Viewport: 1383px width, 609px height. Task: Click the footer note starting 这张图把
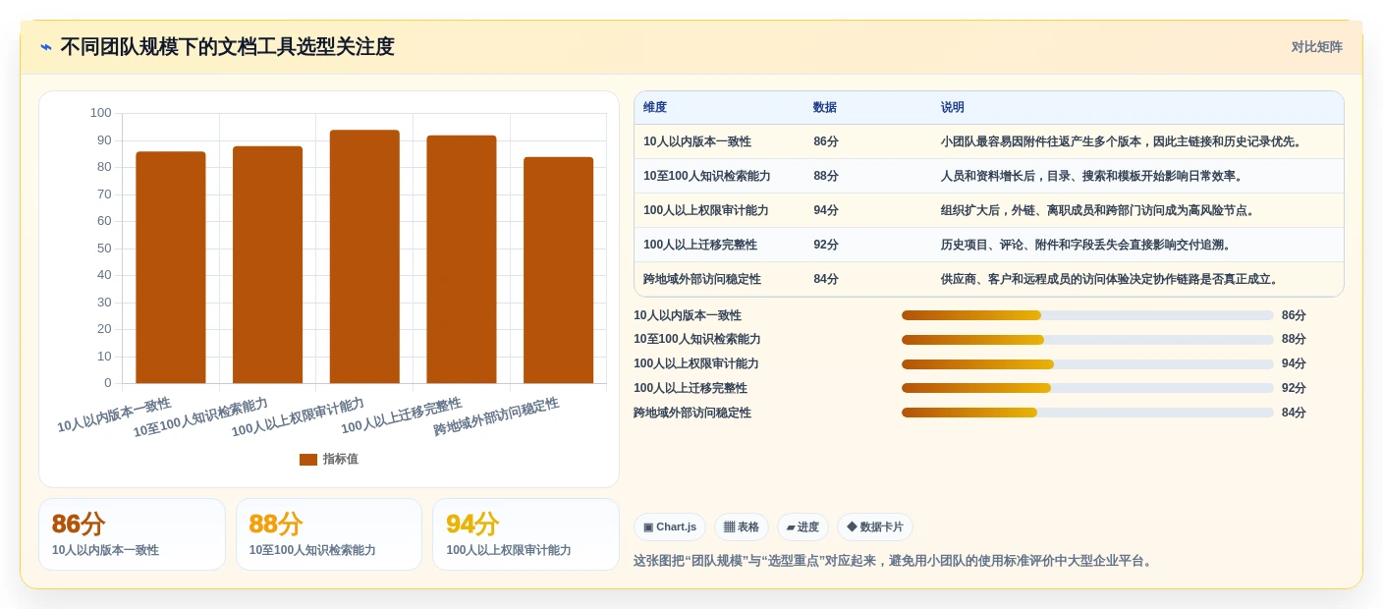point(894,561)
